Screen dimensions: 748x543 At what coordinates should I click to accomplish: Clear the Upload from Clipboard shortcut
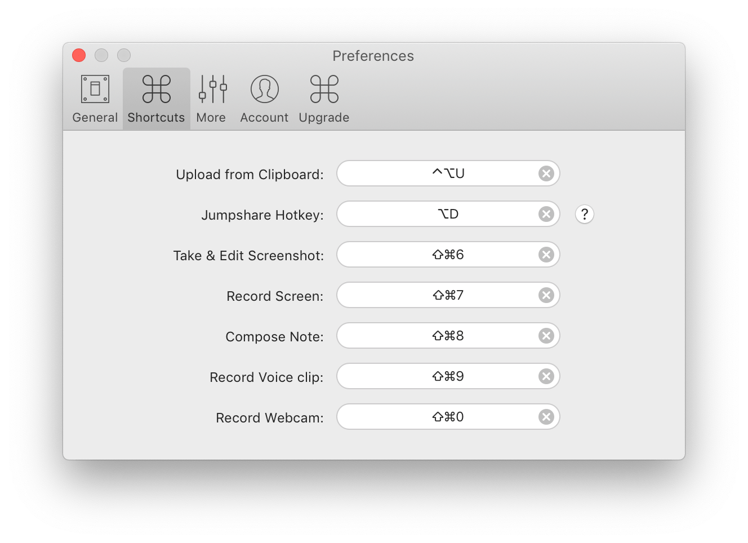pyautogui.click(x=545, y=173)
